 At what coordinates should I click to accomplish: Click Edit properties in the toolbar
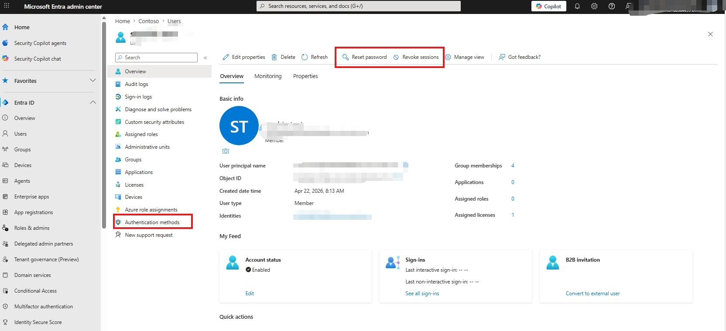244,57
